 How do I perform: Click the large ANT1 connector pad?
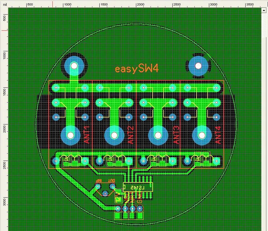coord(71,135)
